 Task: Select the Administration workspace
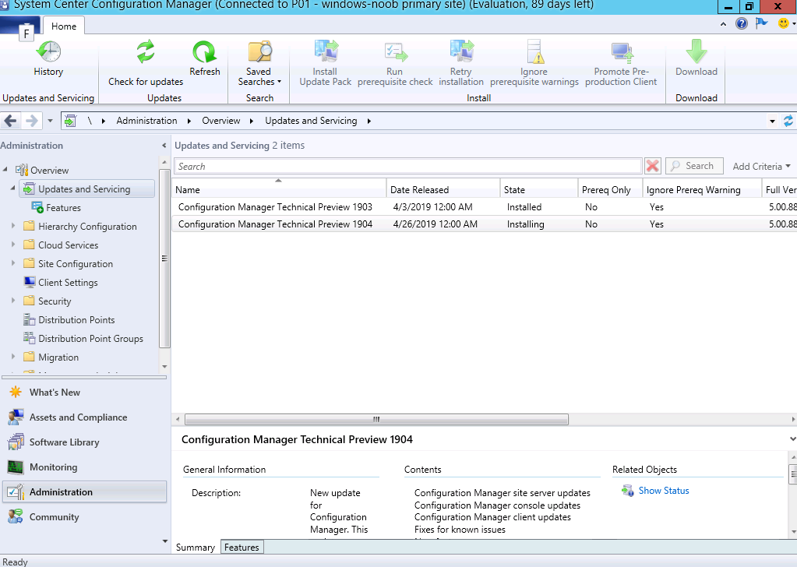click(84, 491)
